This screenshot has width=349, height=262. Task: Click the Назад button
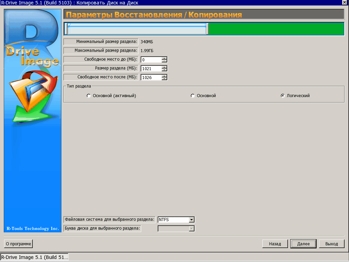point(275,244)
